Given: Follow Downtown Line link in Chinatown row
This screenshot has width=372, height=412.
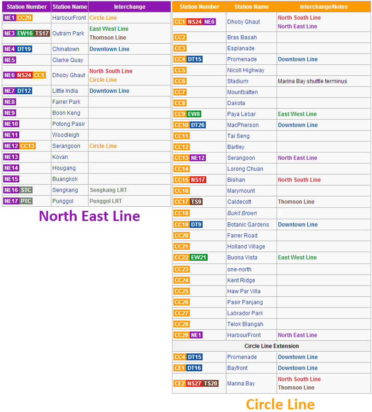Looking at the screenshot, I should [109, 49].
